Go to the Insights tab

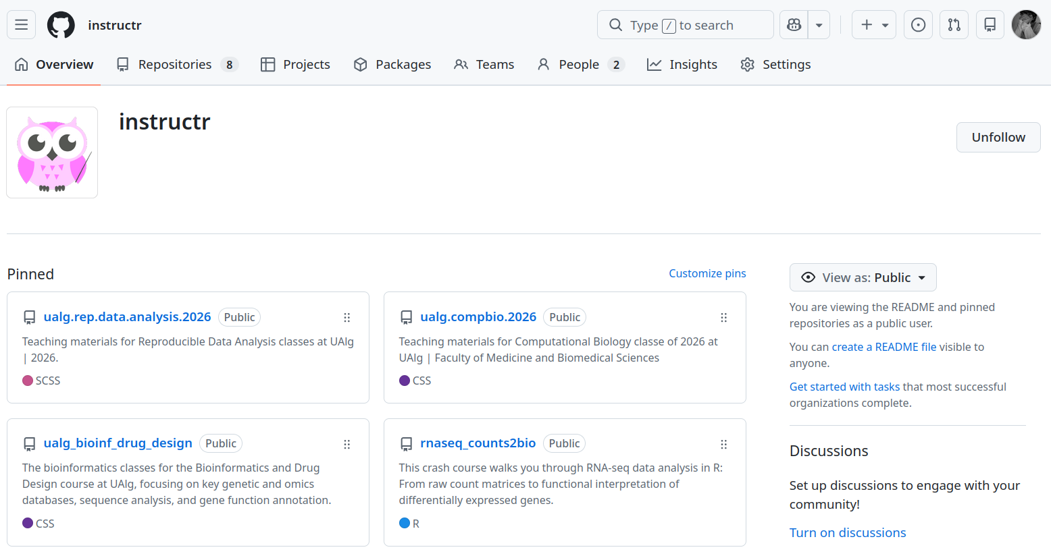[x=682, y=65]
